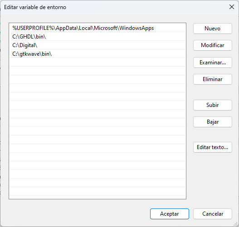Click the Modificar button
The width and height of the screenshot is (239, 227).
click(x=213, y=45)
